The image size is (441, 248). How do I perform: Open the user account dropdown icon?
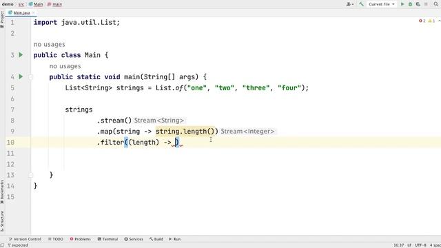[350, 4]
